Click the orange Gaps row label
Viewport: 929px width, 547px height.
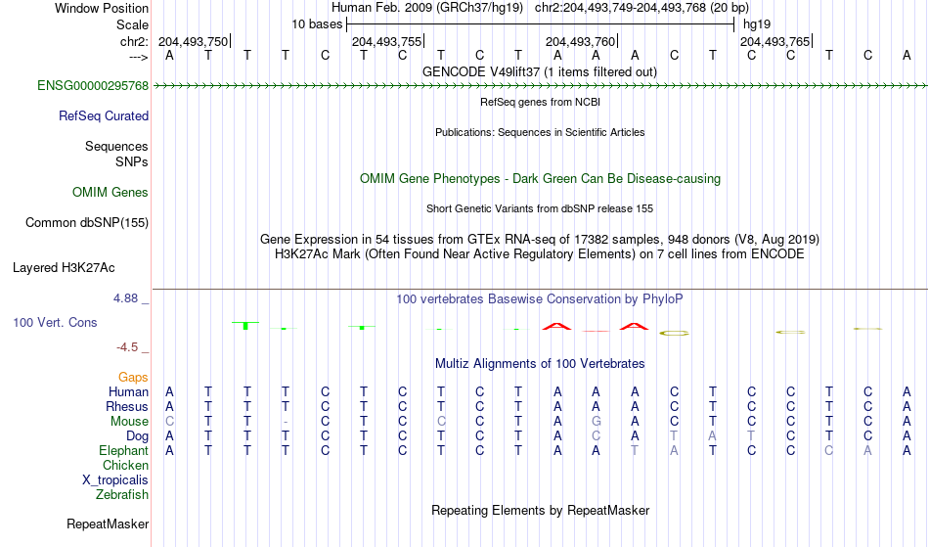tap(133, 377)
